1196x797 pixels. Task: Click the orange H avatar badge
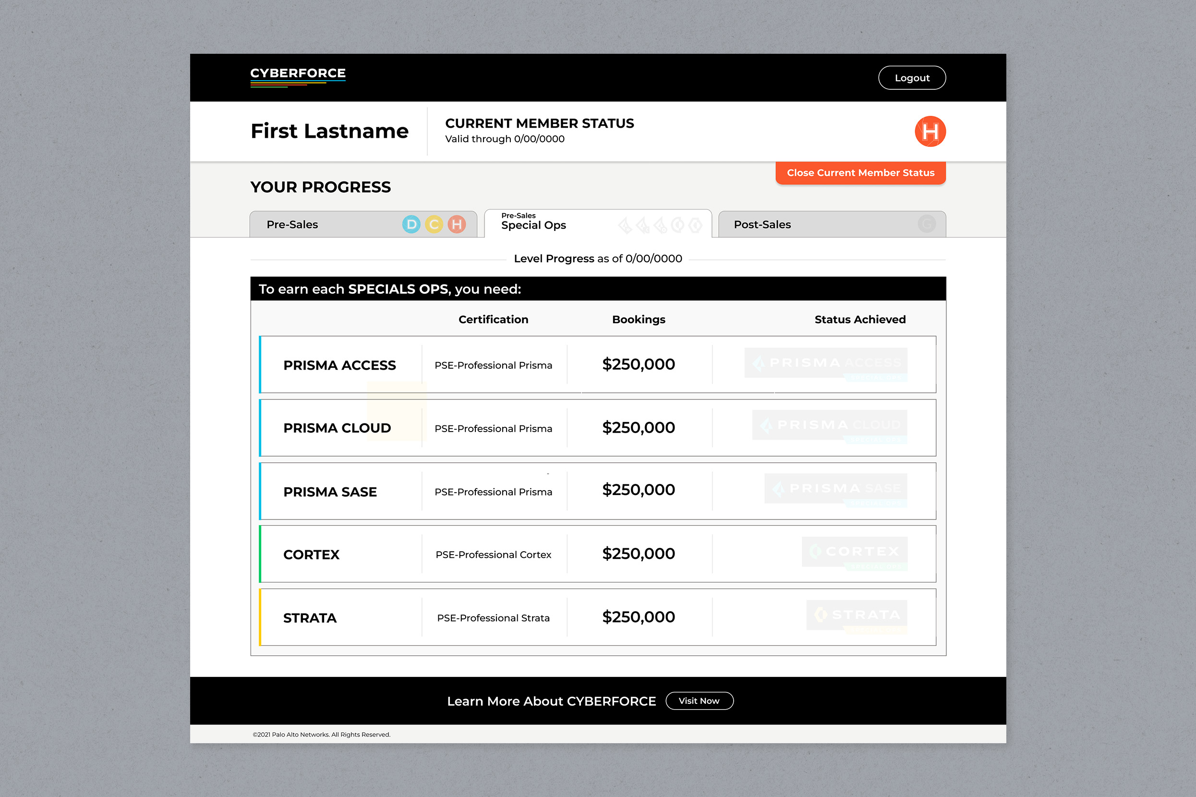[930, 131]
